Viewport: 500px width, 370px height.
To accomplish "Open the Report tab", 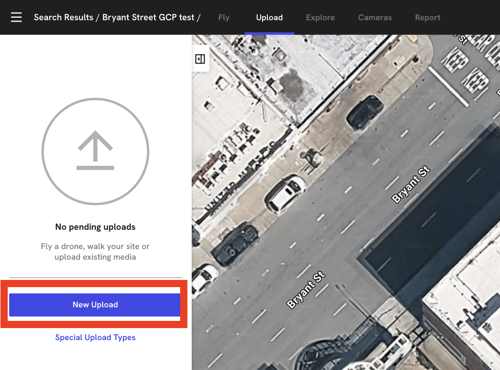I will 428,18.
